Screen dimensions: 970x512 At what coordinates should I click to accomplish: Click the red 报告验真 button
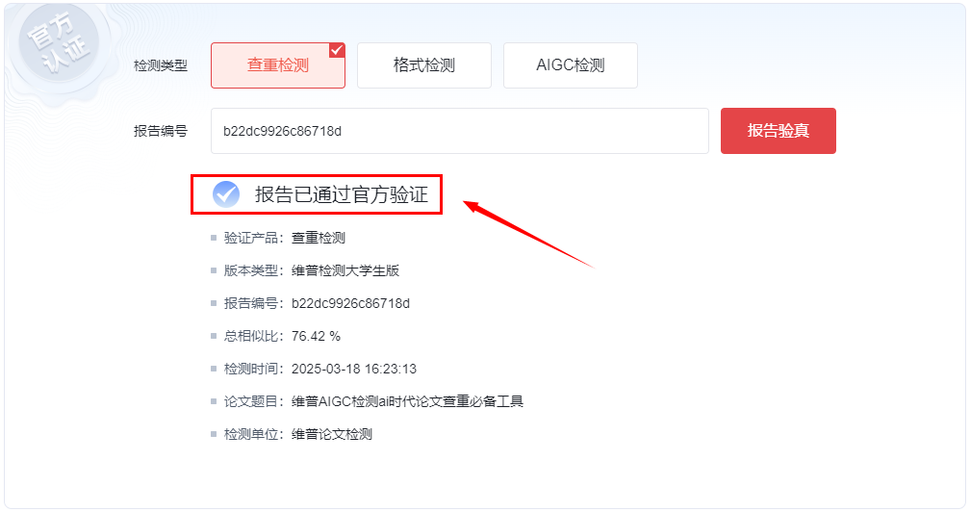click(779, 131)
